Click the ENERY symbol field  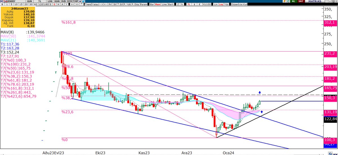(17, 2)
